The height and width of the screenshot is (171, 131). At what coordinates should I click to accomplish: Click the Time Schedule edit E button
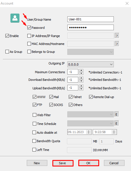click(x=116, y=124)
